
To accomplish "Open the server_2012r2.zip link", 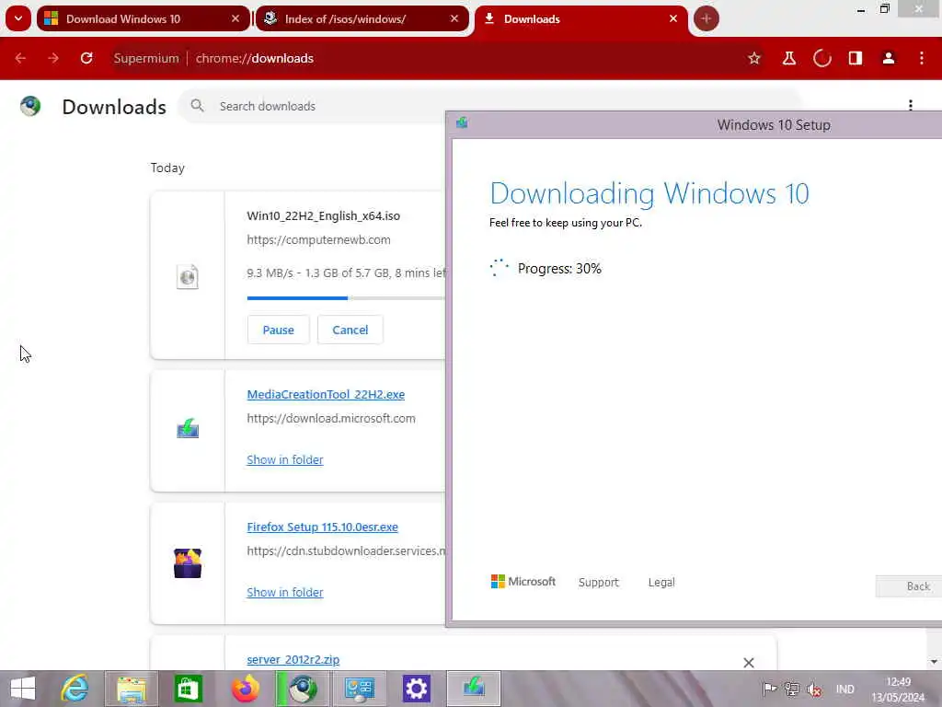I will coord(293,659).
